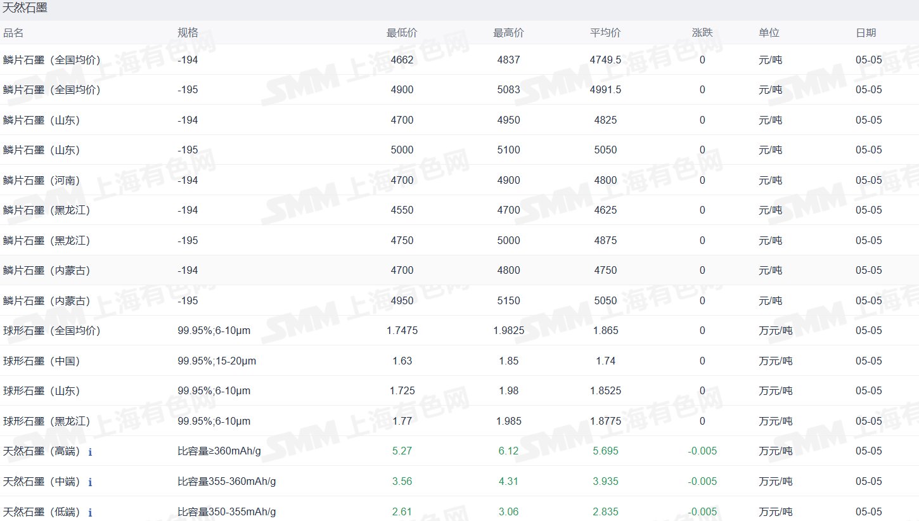Select highest price 3.06
This screenshot has height=521, width=919.
tap(508, 511)
